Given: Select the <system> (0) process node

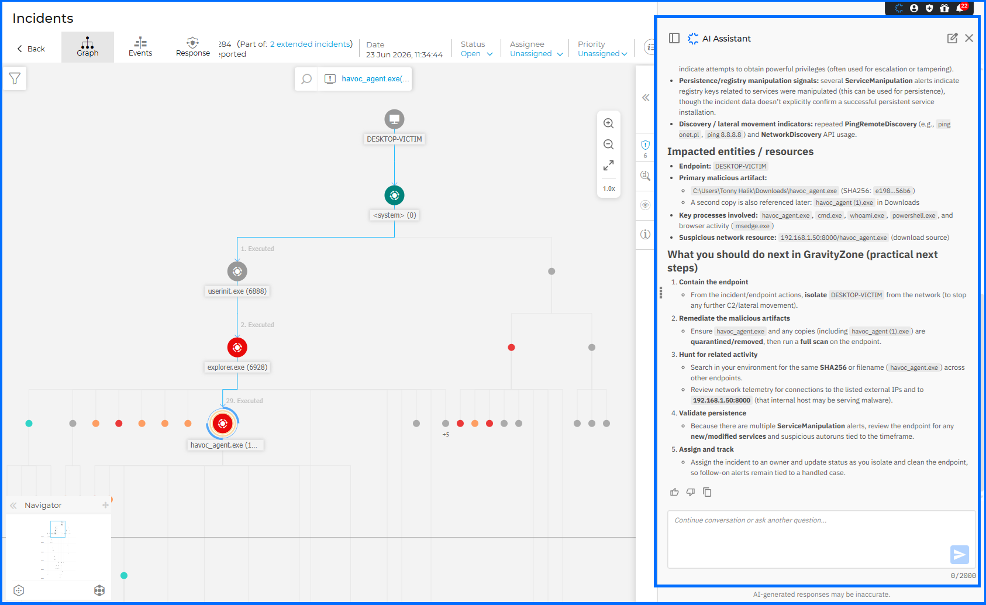Looking at the screenshot, I should [394, 195].
